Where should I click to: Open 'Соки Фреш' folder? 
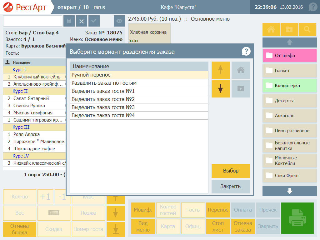point(290,176)
